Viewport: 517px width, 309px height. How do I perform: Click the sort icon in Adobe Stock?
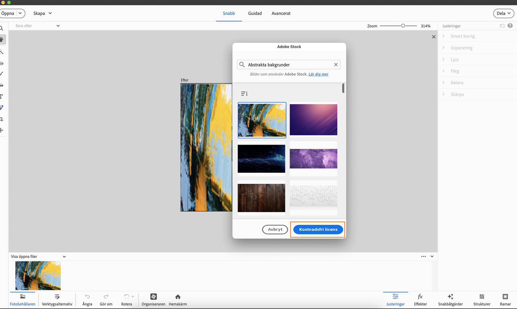[x=244, y=94]
